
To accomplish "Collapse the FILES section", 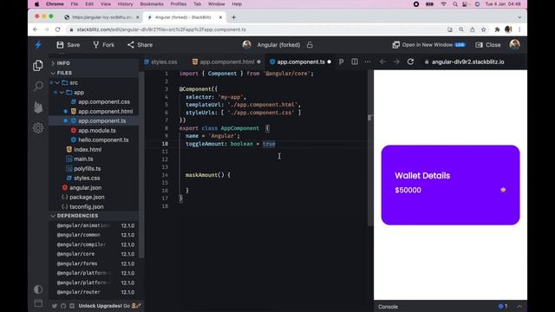I will coord(95,73).
